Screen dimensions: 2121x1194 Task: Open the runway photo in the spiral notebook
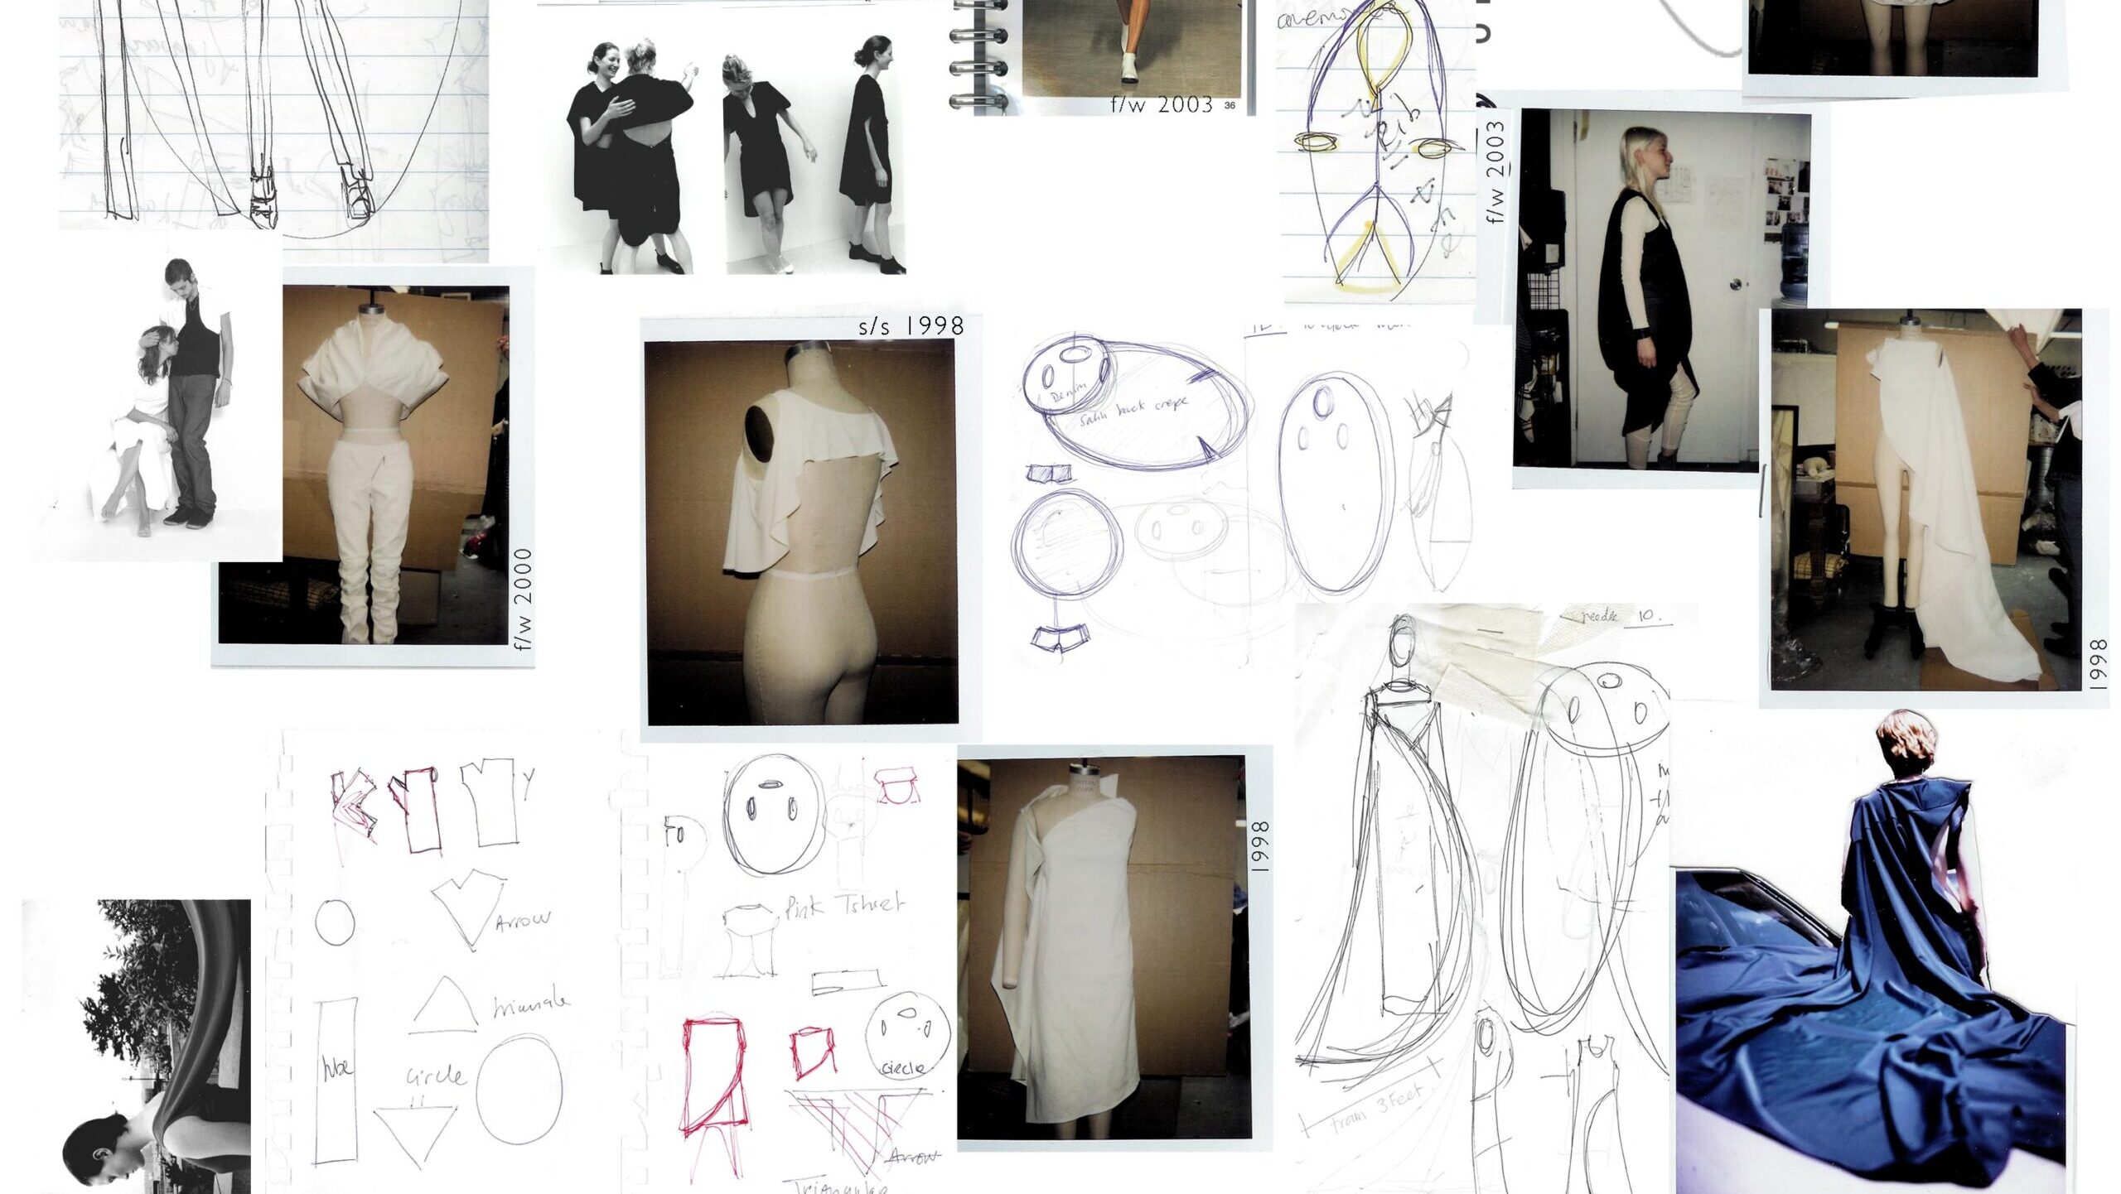pos(1131,48)
